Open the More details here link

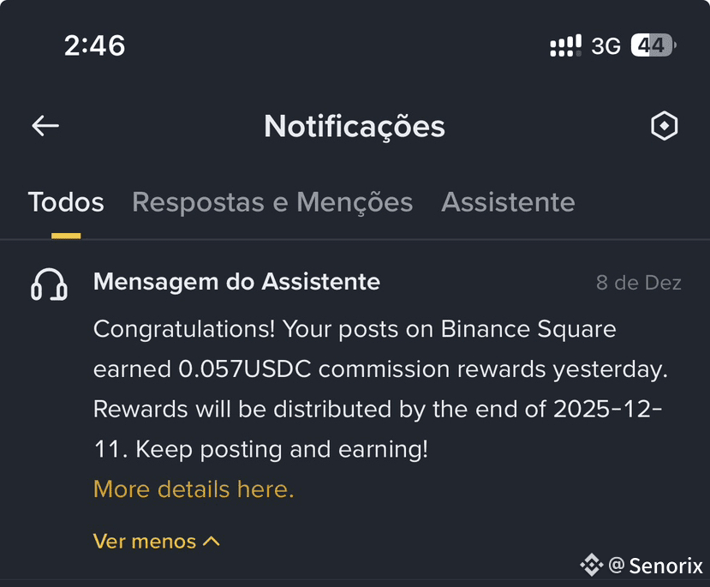tap(194, 489)
